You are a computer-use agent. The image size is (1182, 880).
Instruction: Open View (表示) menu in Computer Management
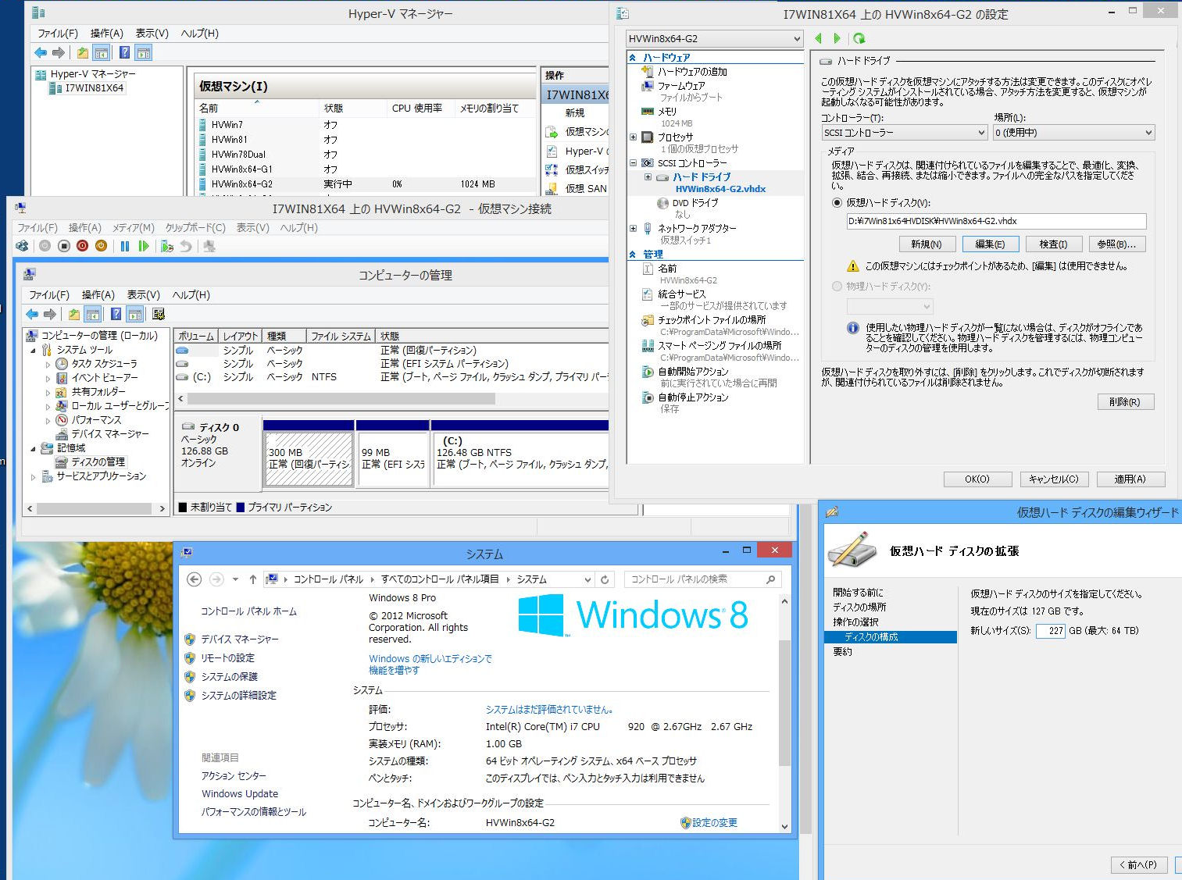pos(143,295)
